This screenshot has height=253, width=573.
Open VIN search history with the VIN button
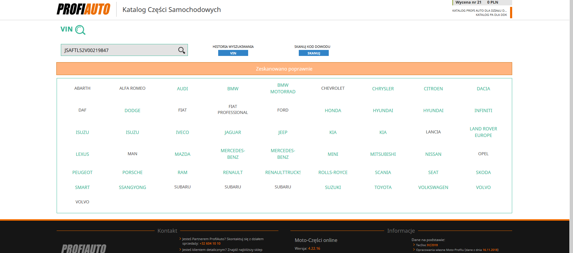pyautogui.click(x=233, y=53)
